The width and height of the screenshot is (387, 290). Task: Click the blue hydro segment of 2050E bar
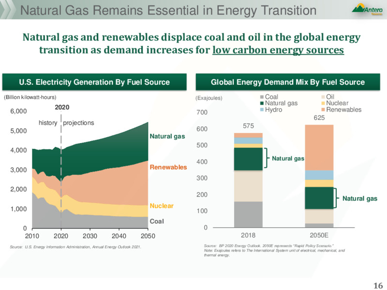click(x=319, y=175)
